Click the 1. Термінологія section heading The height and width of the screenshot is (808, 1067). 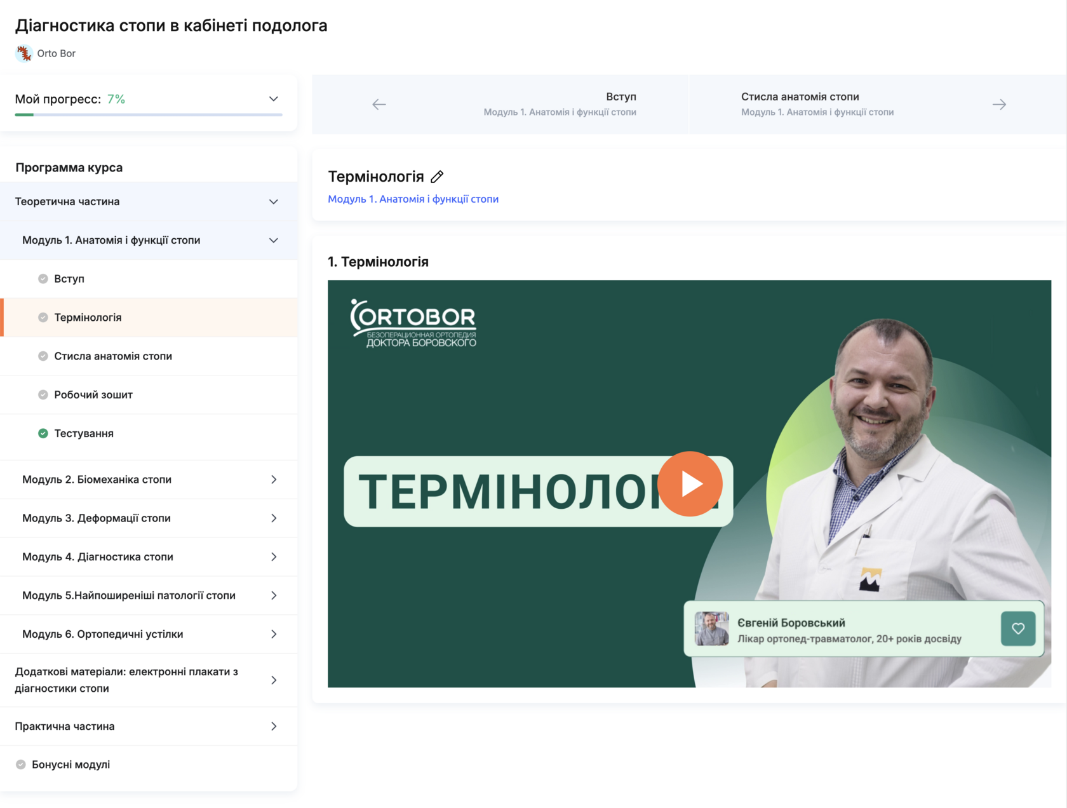tap(378, 262)
